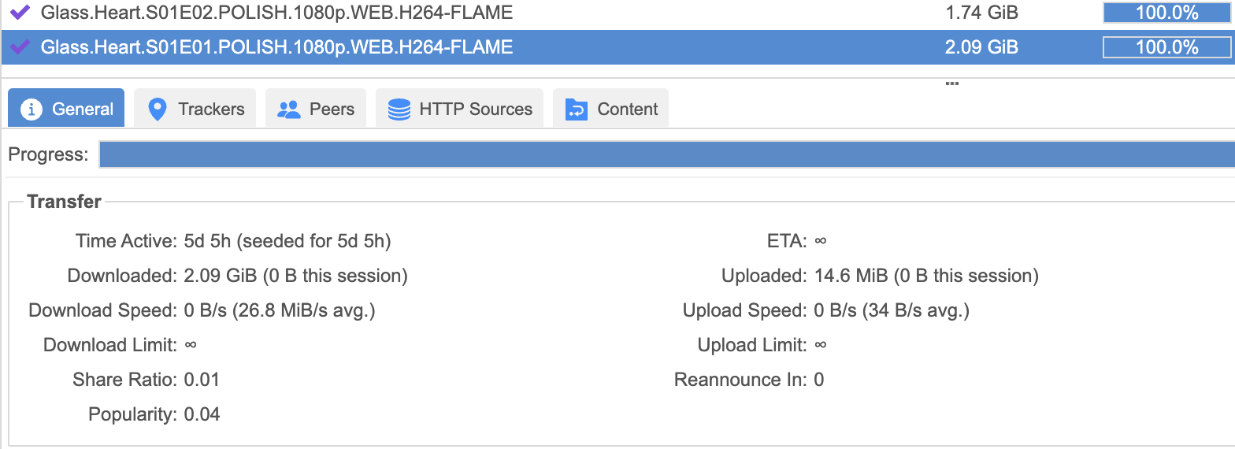The height and width of the screenshot is (449, 1235).
Task: Click the Progress bar in General panel
Action: tap(666, 154)
